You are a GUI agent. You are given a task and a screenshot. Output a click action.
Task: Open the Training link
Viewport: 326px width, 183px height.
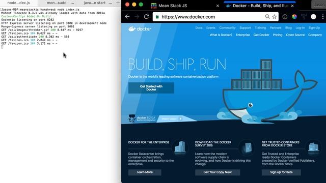[260, 28]
